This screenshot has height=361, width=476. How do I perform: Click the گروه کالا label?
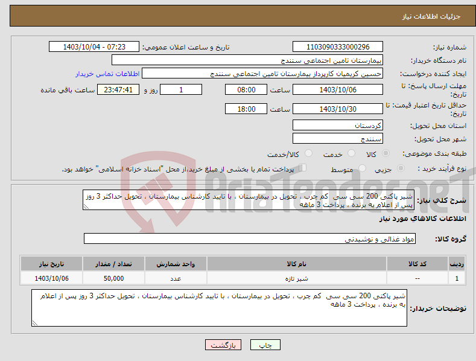[x=451, y=239]
